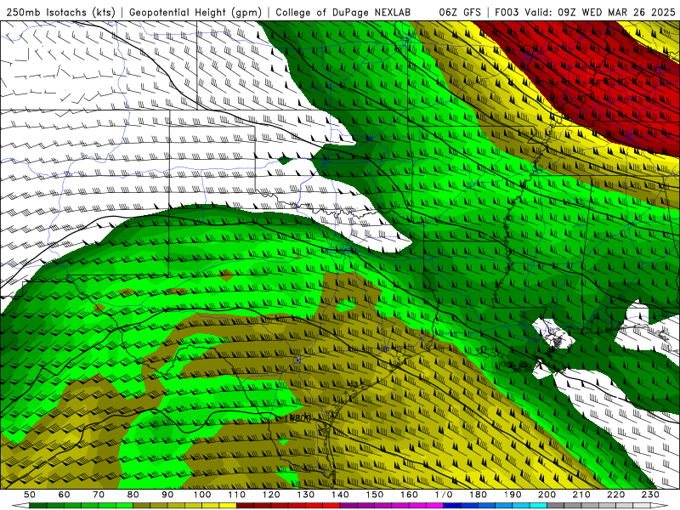Click the 70 value on the color scale
The height and width of the screenshot is (510, 680).
click(99, 495)
